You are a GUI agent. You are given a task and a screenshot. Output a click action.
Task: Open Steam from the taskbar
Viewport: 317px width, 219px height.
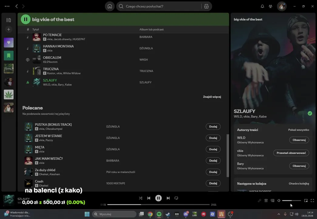168,214
